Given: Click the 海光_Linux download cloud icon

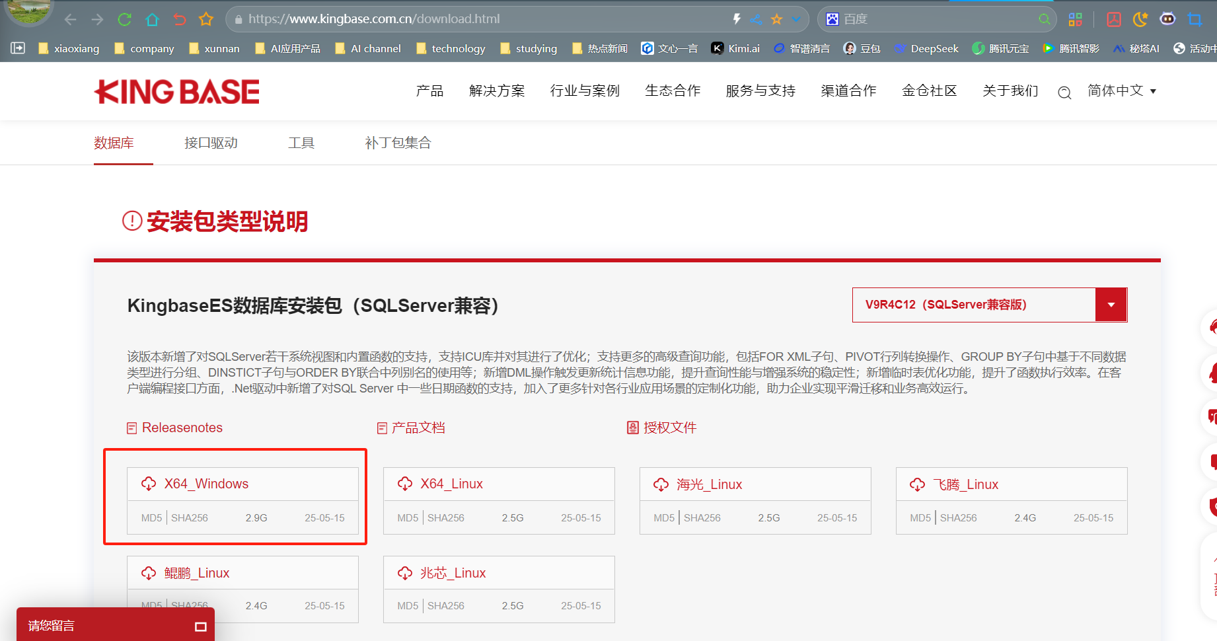Looking at the screenshot, I should 661,484.
